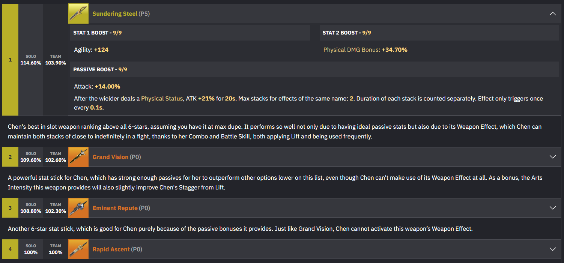This screenshot has width=564, height=263.
Task: Click the rank 3 number badge
Action: click(x=10, y=208)
